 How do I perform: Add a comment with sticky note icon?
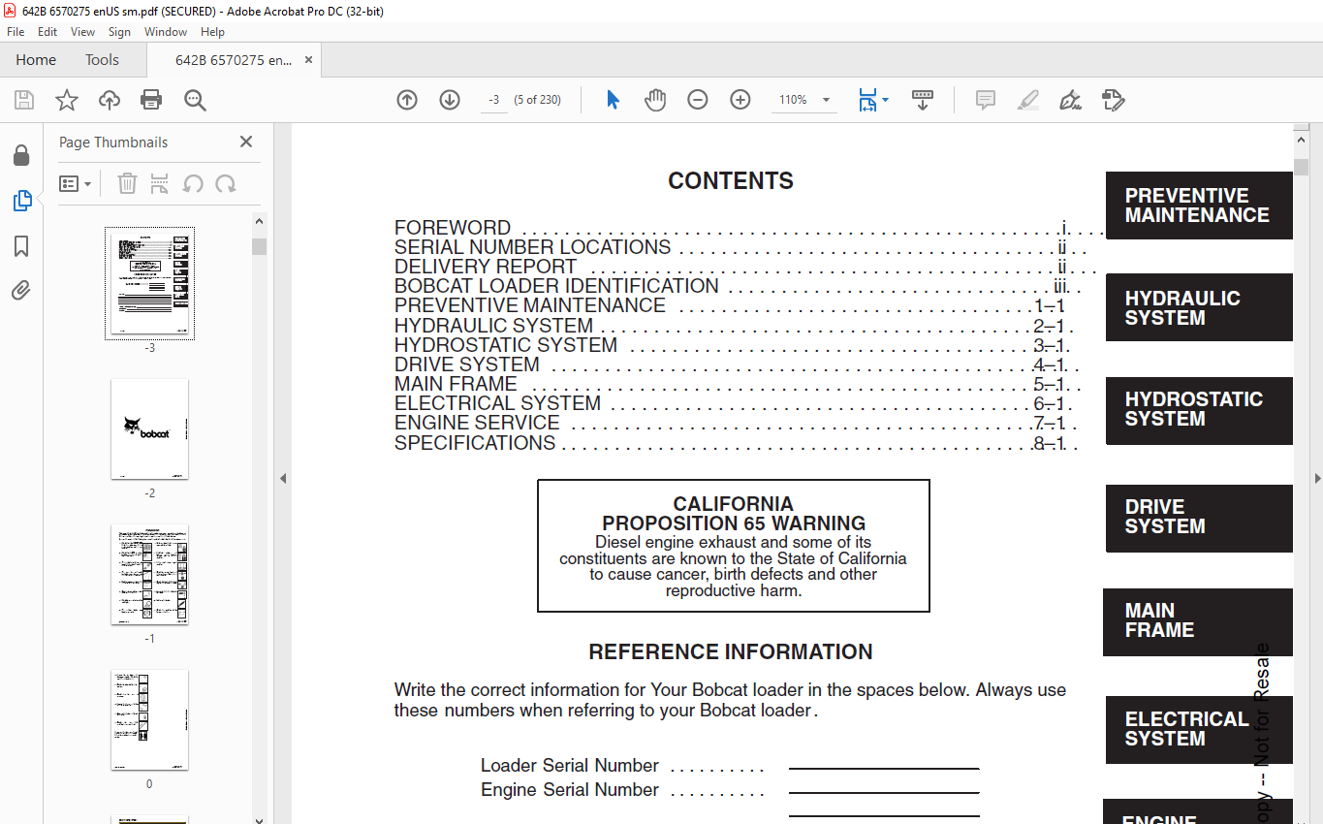click(x=986, y=100)
